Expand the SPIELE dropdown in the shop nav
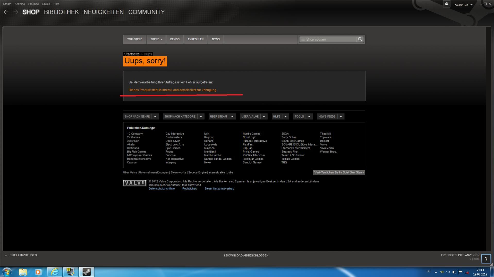Viewport: 494px width, 277px height. click(x=156, y=39)
